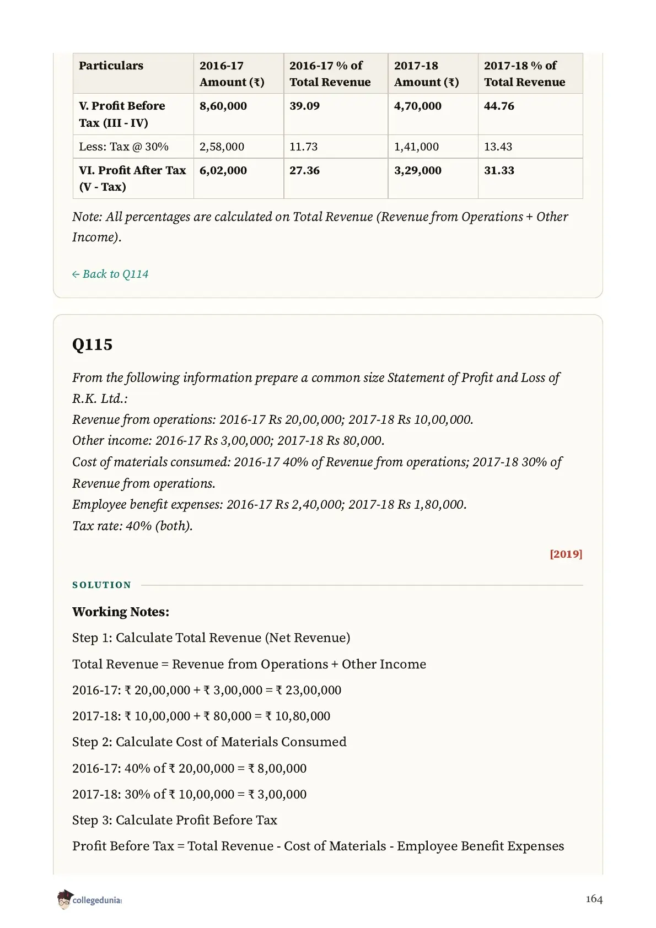This screenshot has height=928, width=656.
Task: Click the Q115 question heading
Action: coord(92,344)
